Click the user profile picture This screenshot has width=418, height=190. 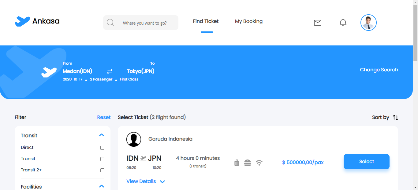point(368,22)
